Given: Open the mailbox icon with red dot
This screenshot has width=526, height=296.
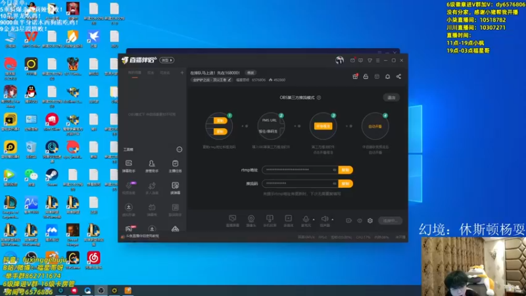Looking at the screenshot, I should (352, 61).
